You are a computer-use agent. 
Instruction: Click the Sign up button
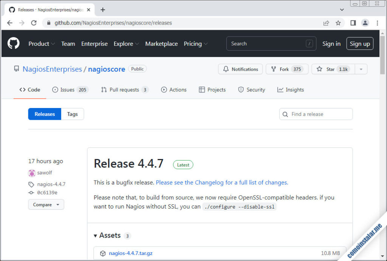pos(359,43)
